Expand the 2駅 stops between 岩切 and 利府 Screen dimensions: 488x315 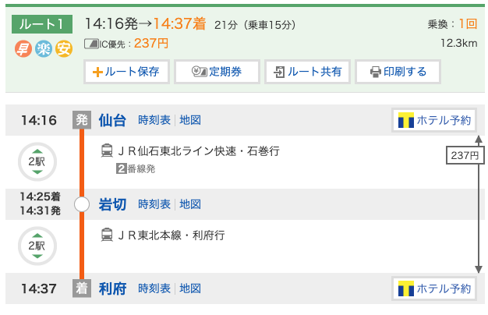(37, 246)
